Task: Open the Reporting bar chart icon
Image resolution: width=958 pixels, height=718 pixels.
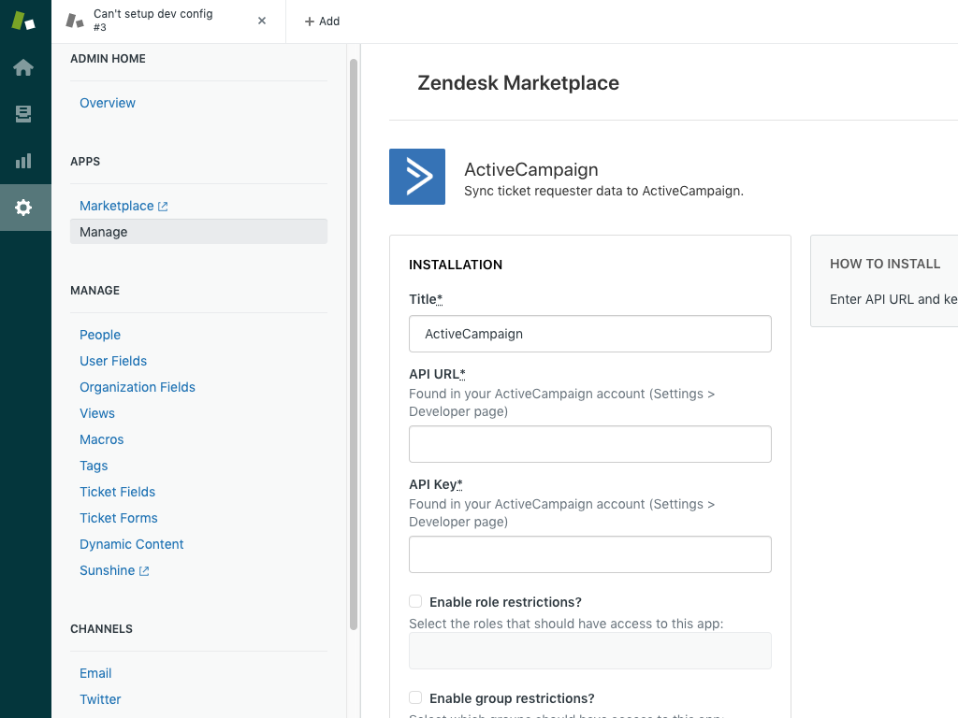Action: tap(24, 161)
